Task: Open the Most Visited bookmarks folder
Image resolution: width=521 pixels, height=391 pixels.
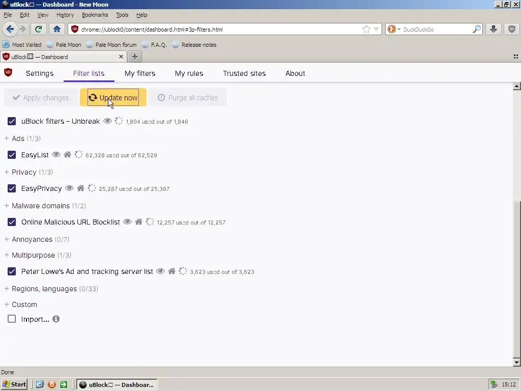Action: [22, 45]
